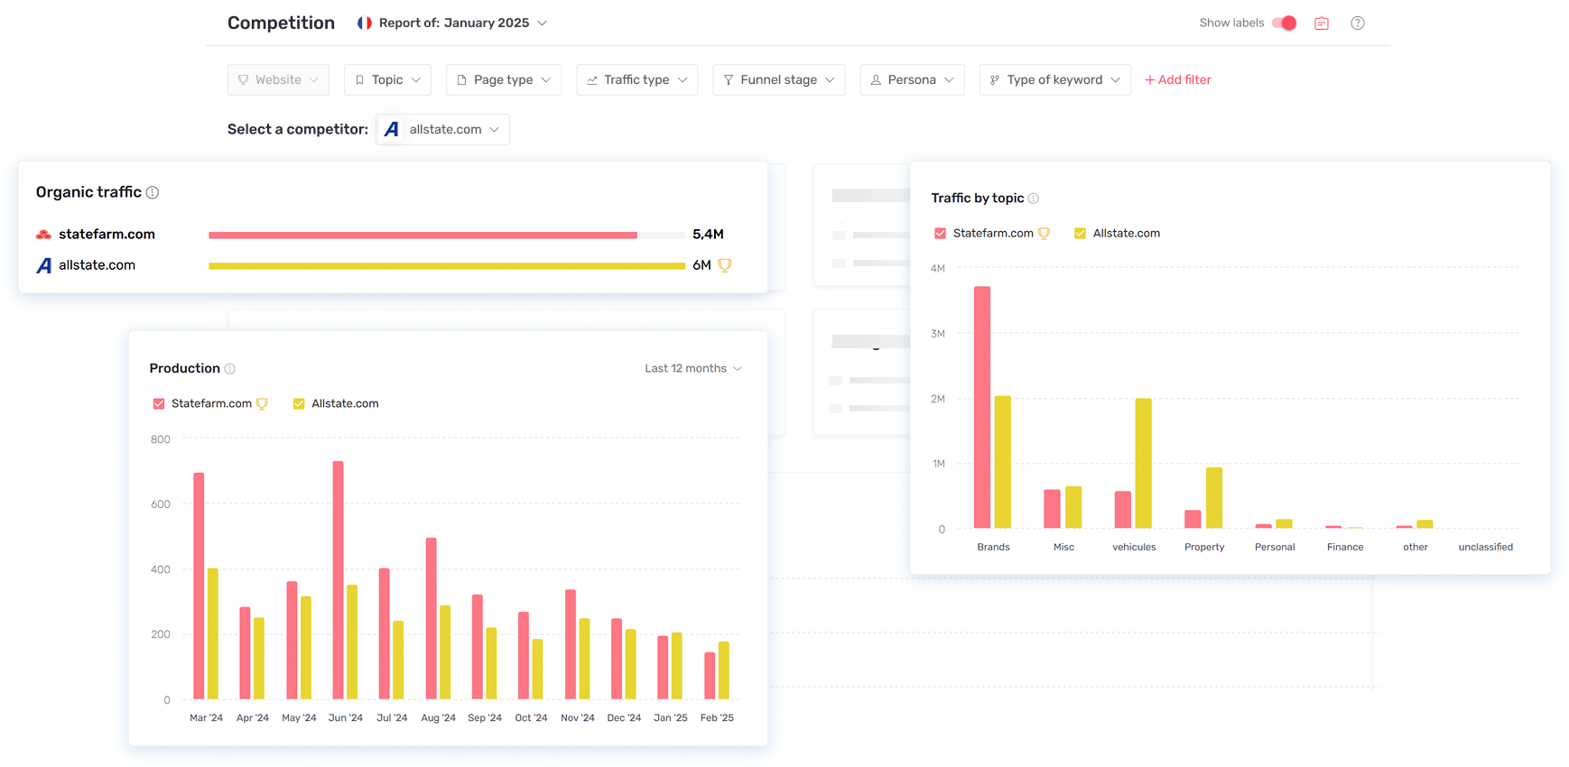Click the trophy beside Statefarm.com in Production legend
The height and width of the screenshot is (767, 1569).
[x=262, y=404]
